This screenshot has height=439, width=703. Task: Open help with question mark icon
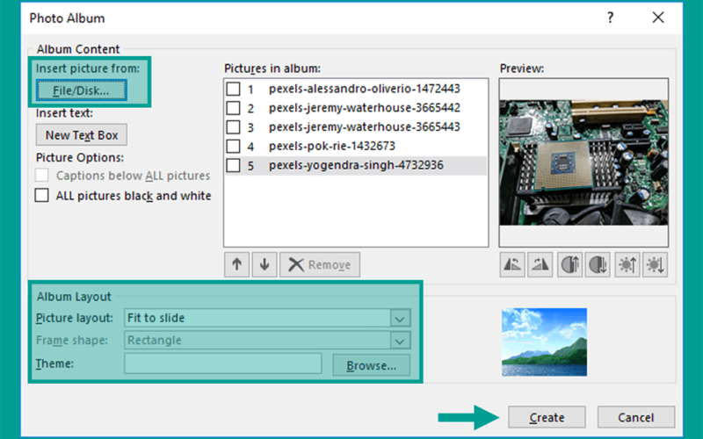(610, 18)
